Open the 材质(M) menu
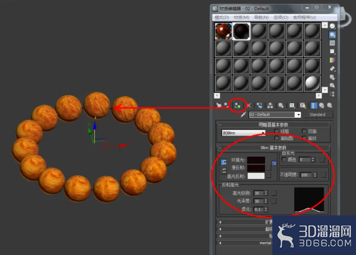 242,17
